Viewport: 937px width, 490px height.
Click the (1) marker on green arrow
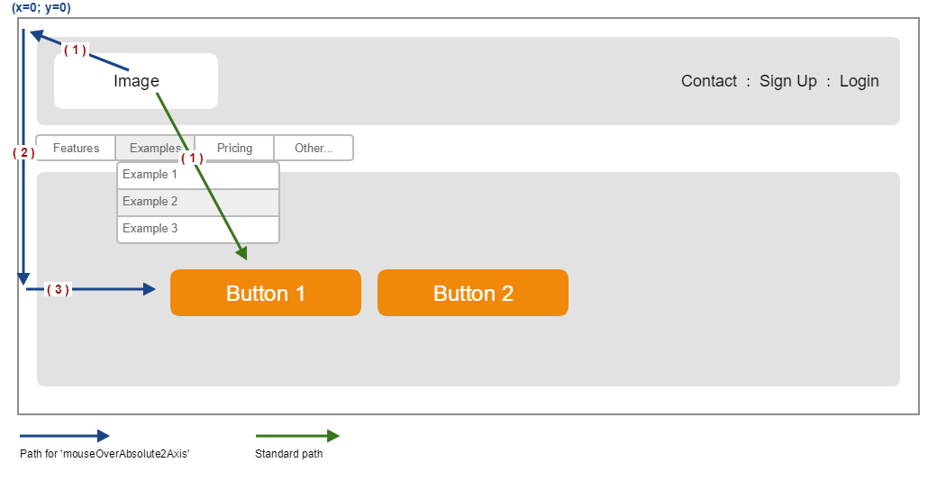click(x=191, y=158)
